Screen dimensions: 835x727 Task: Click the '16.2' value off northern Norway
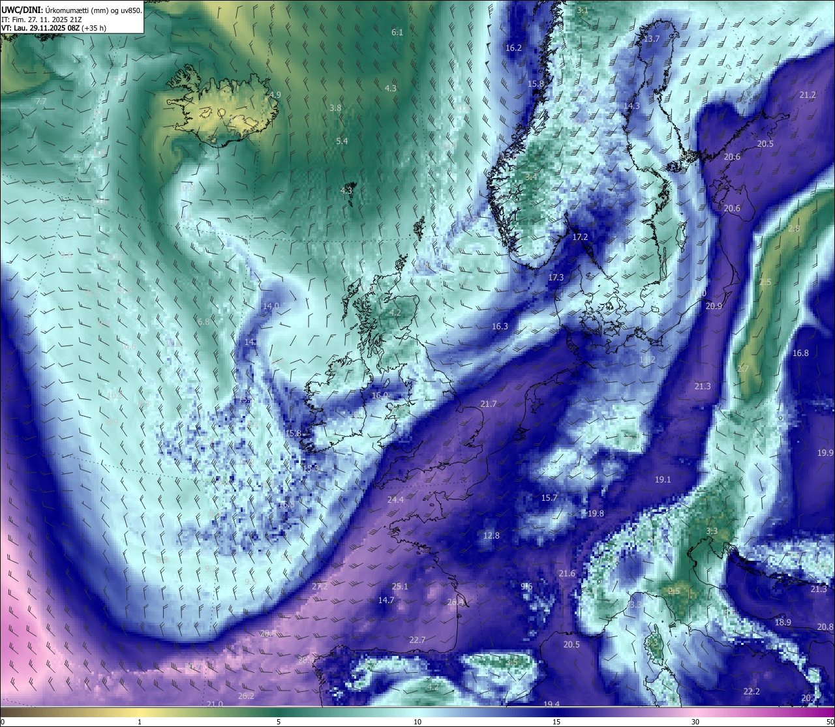(x=514, y=48)
